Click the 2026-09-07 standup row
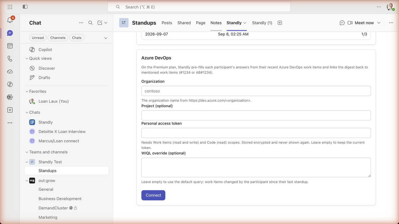The height and width of the screenshot is (224, 399). (256, 34)
